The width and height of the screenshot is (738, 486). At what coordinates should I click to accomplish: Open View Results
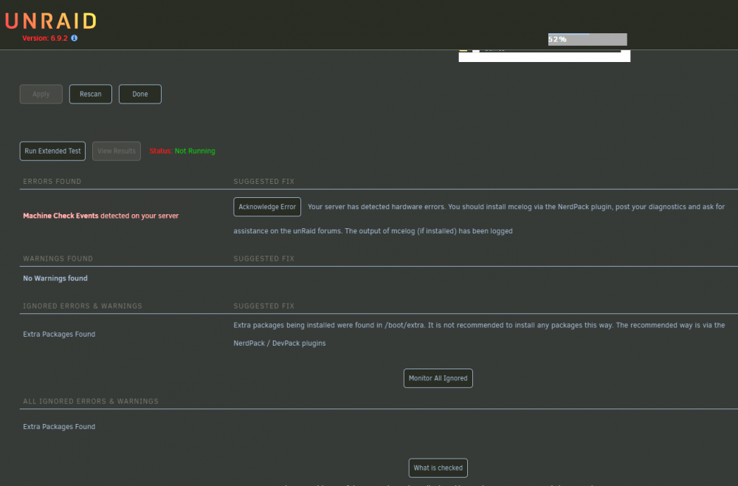pyautogui.click(x=117, y=151)
